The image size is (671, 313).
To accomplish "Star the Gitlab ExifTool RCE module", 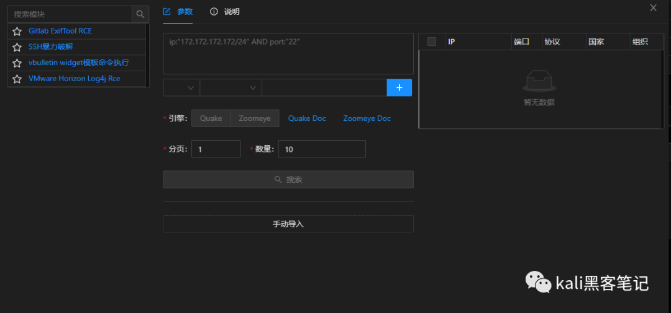I will point(17,31).
